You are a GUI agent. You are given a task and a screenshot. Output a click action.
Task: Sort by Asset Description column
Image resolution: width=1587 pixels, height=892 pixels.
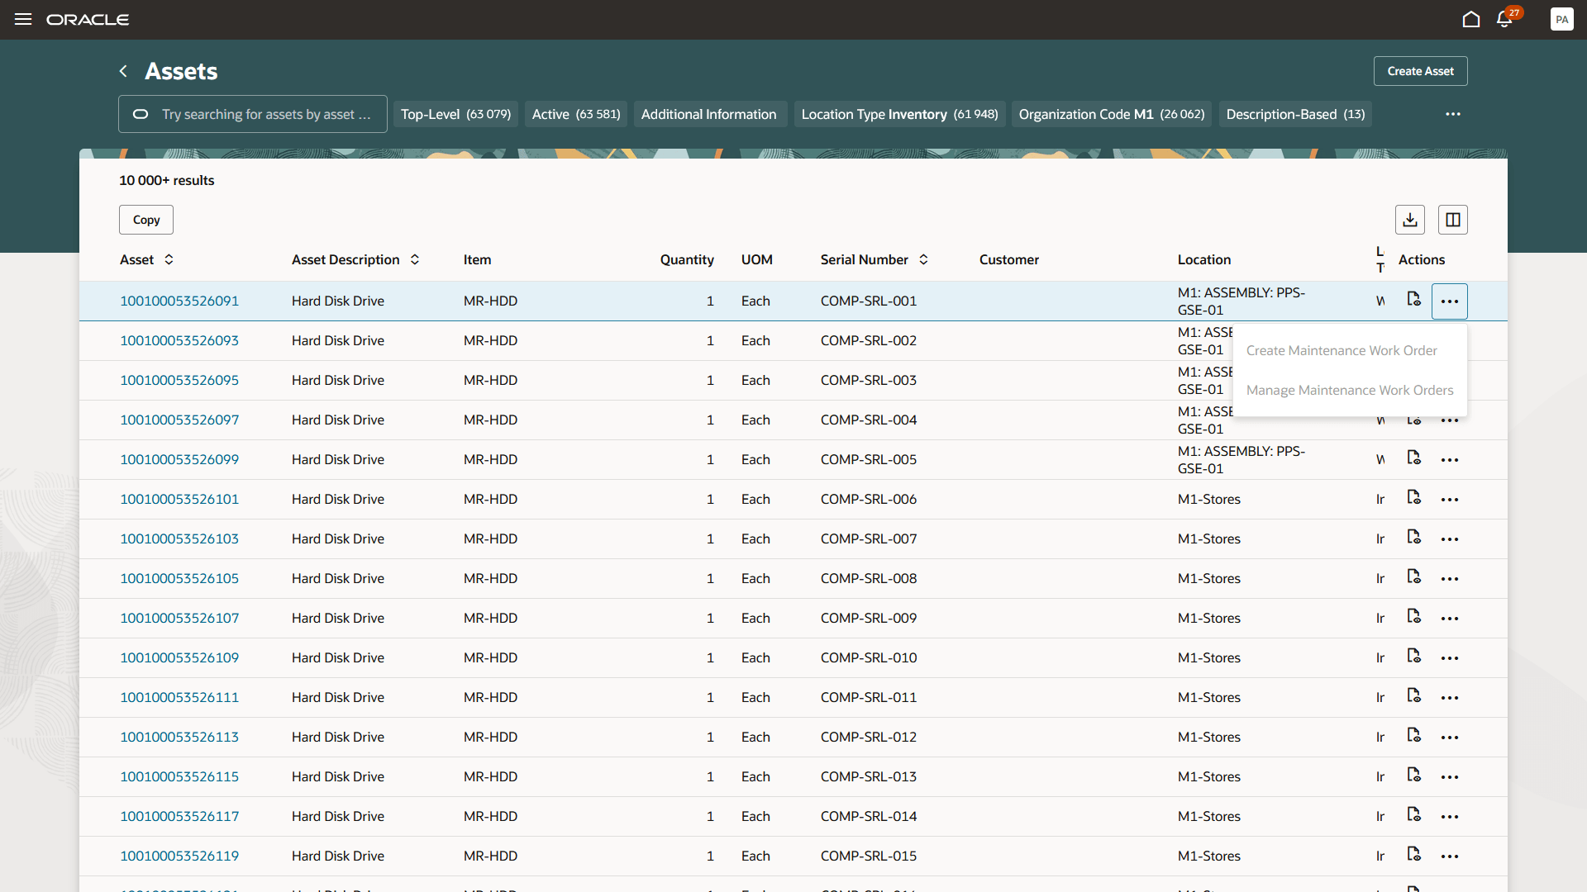(415, 259)
